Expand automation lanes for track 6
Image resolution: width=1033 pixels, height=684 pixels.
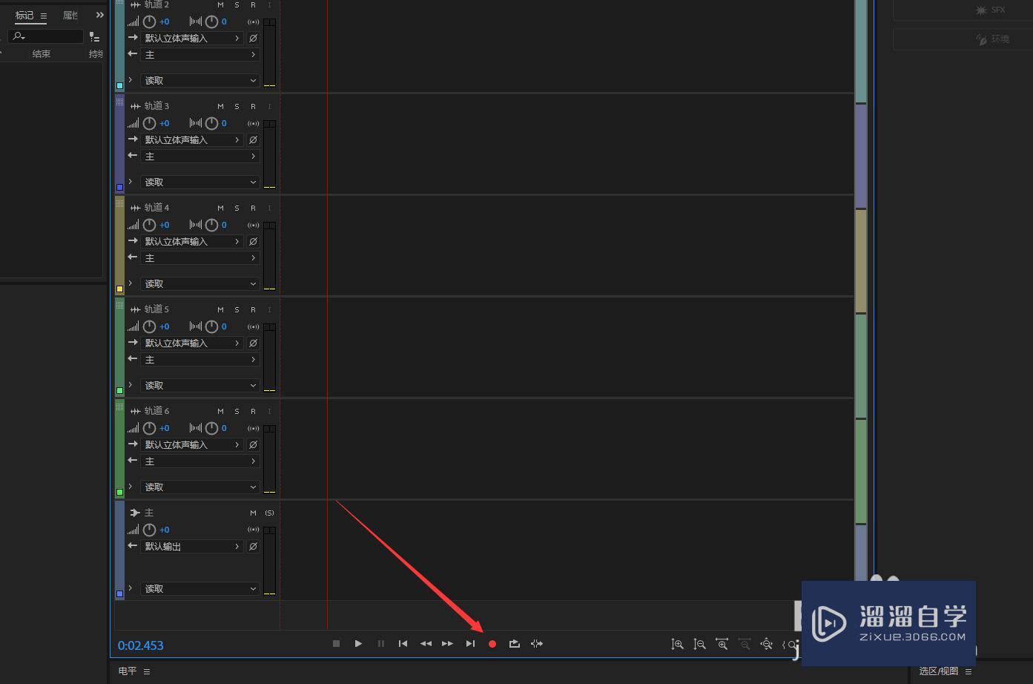pyautogui.click(x=131, y=487)
